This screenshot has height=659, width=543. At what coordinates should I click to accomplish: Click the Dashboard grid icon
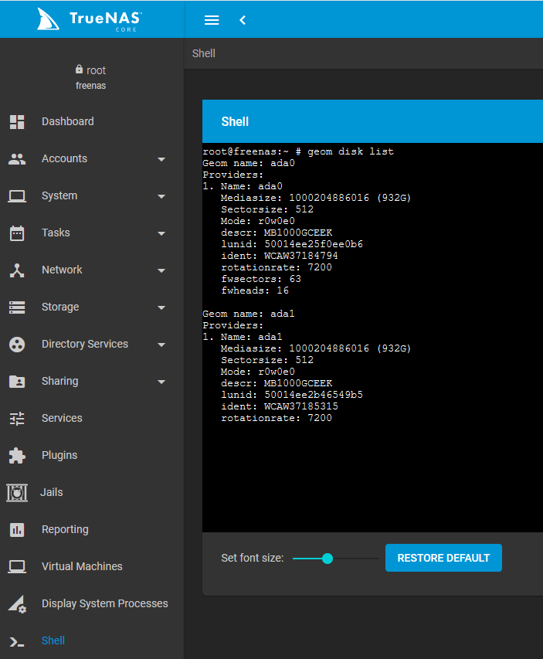click(x=17, y=121)
